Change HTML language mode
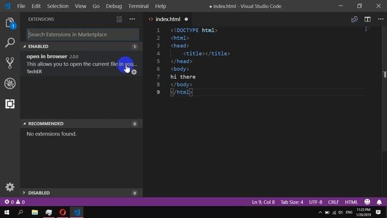Image resolution: width=387 pixels, height=218 pixels. click(x=351, y=202)
